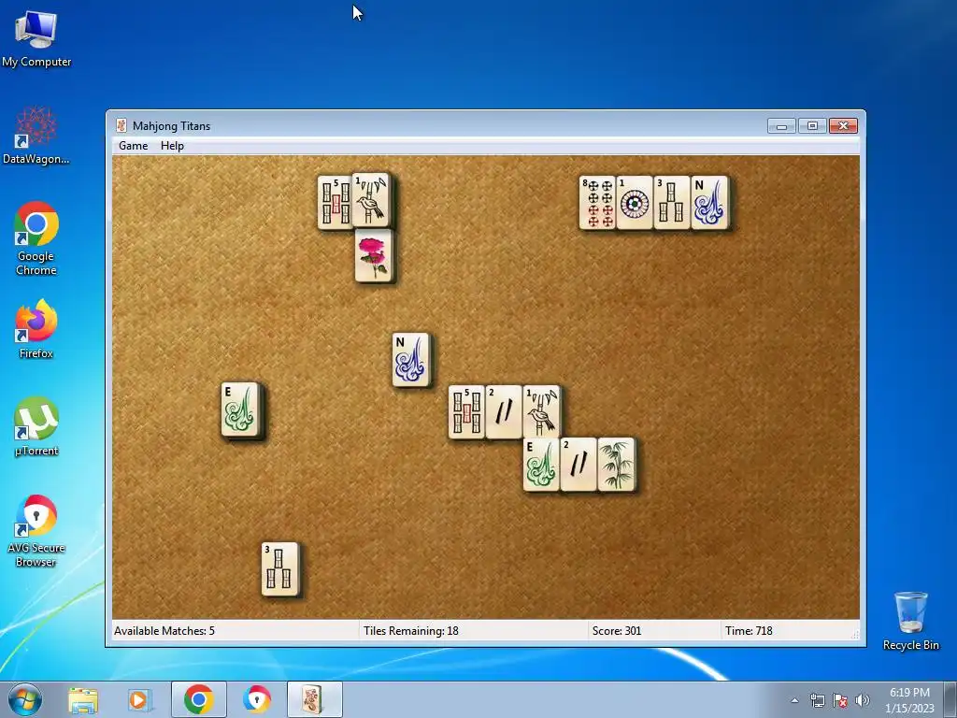Viewport: 957px width, 718px height.
Task: Open the clock showing 6:19 PM
Action: point(909,700)
